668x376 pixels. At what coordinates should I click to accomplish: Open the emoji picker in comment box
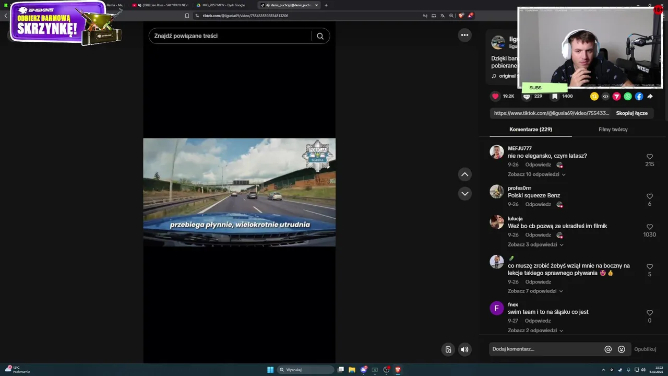pyautogui.click(x=622, y=349)
